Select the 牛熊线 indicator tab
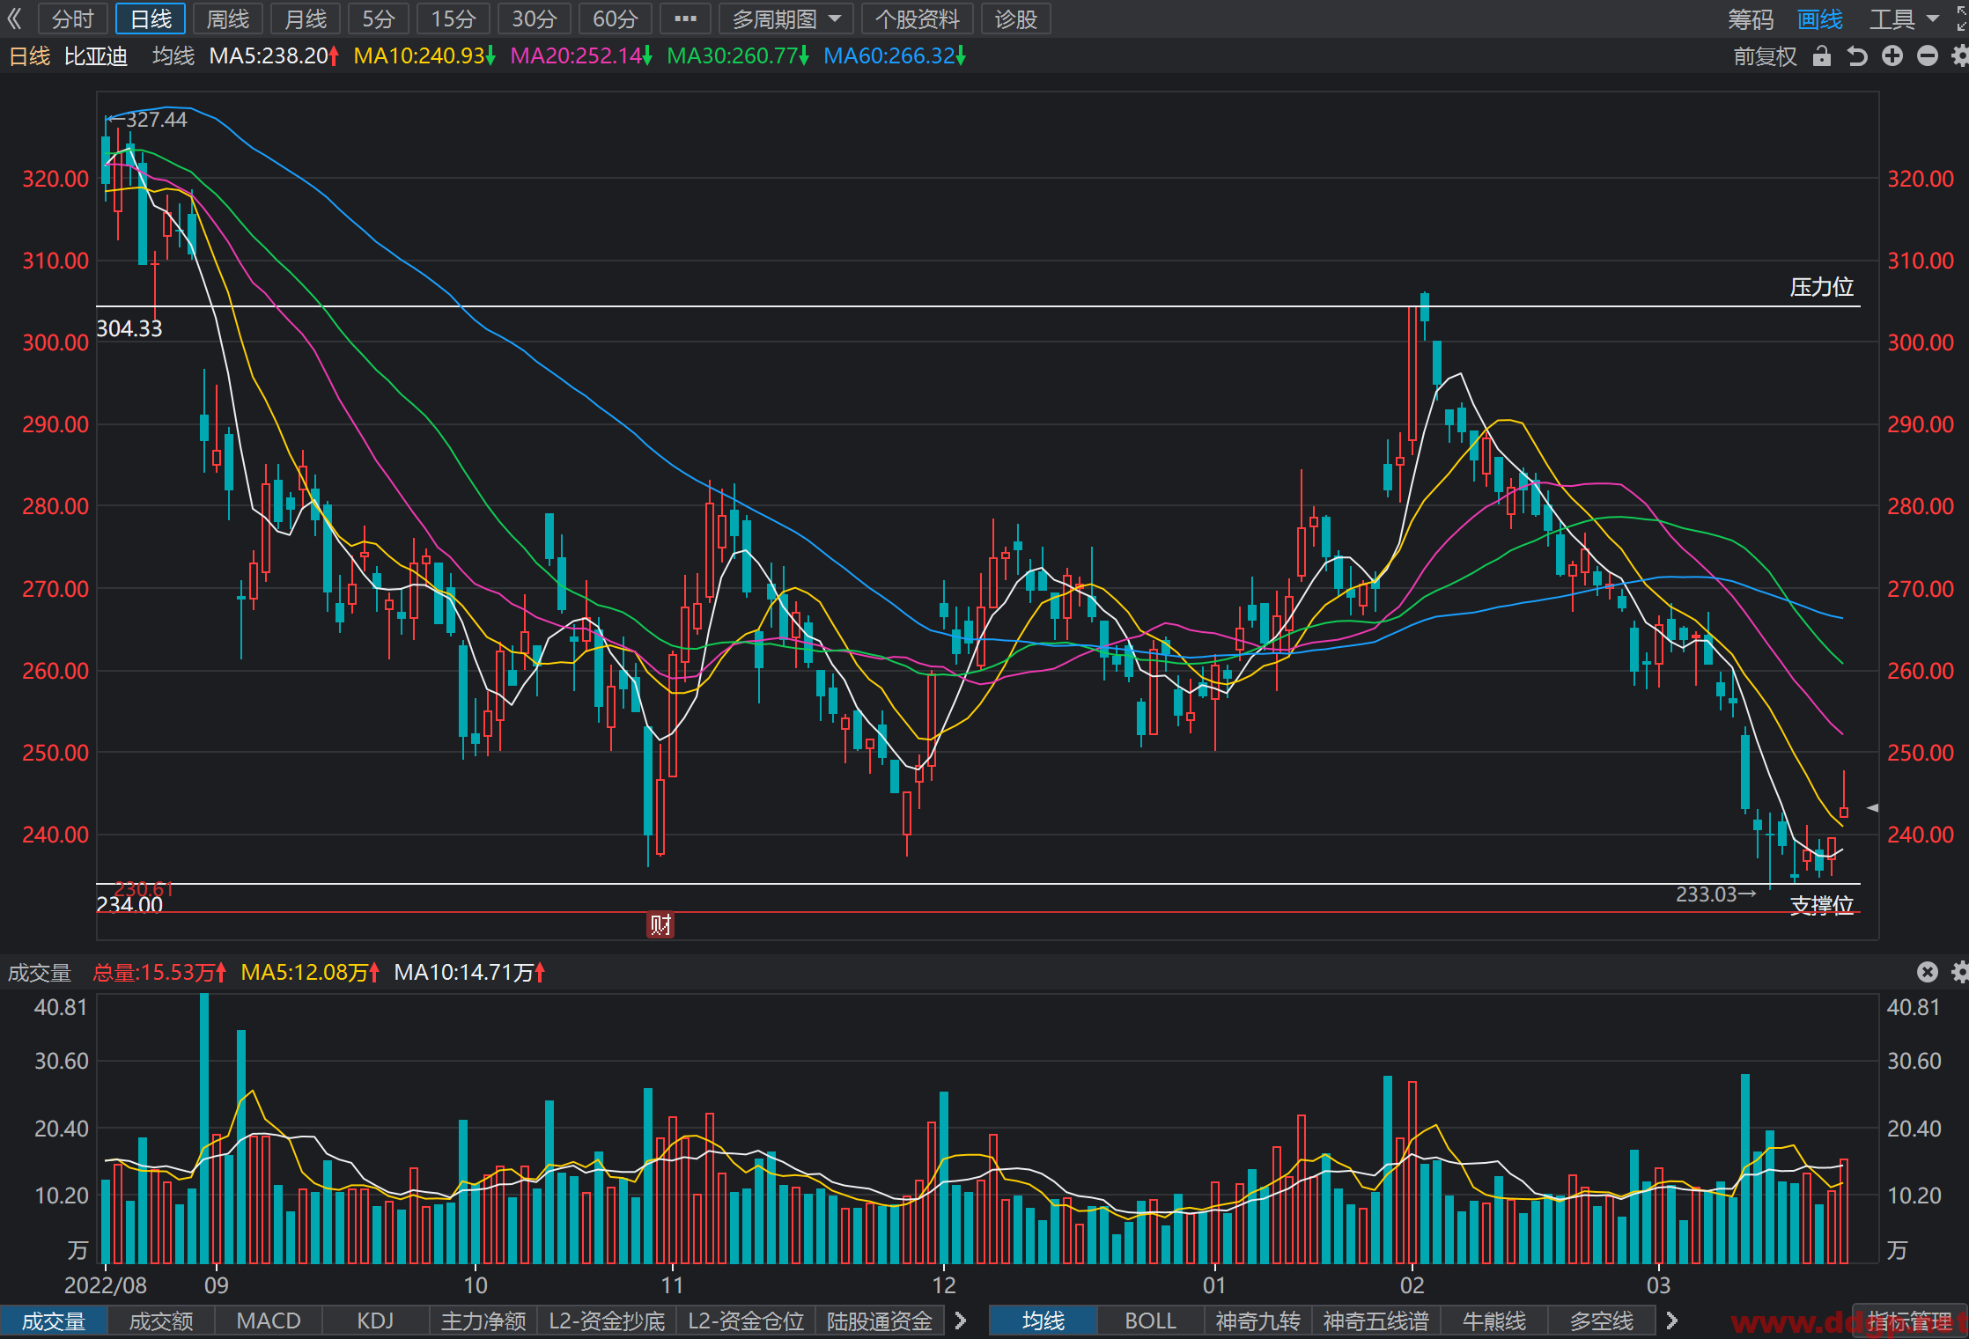The height and width of the screenshot is (1339, 1969). (1494, 1321)
